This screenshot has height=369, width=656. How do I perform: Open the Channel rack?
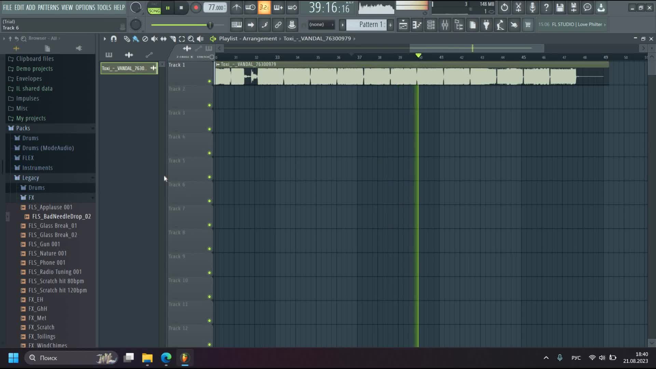(430, 25)
